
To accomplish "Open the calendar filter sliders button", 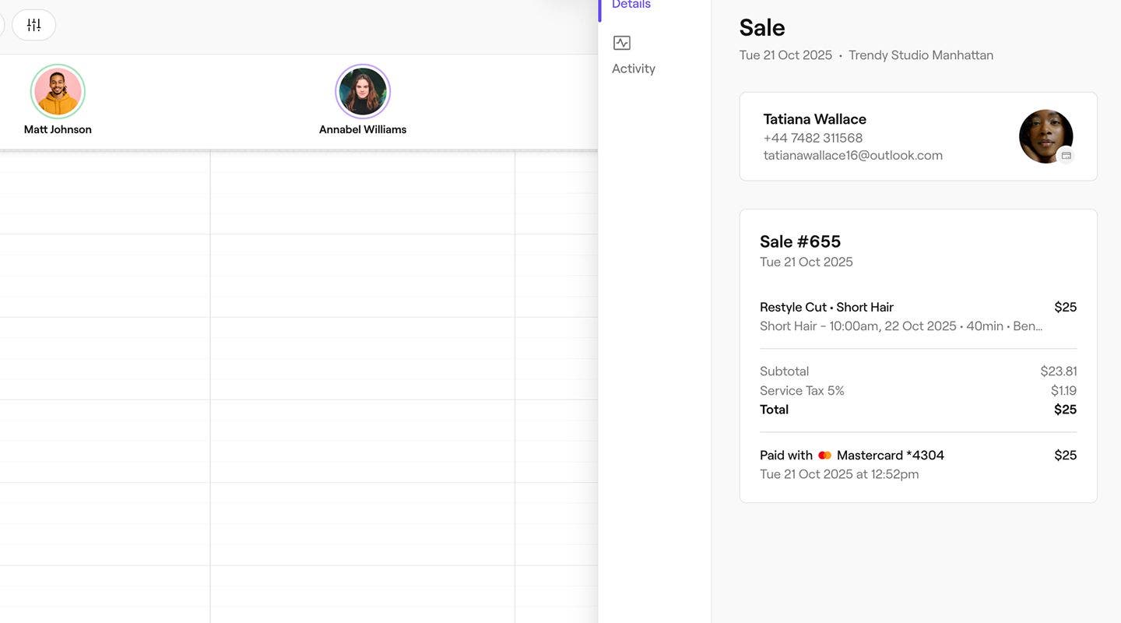I will pos(33,25).
